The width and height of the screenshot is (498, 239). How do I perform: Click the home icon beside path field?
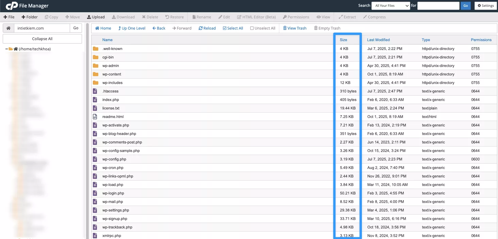click(8, 28)
